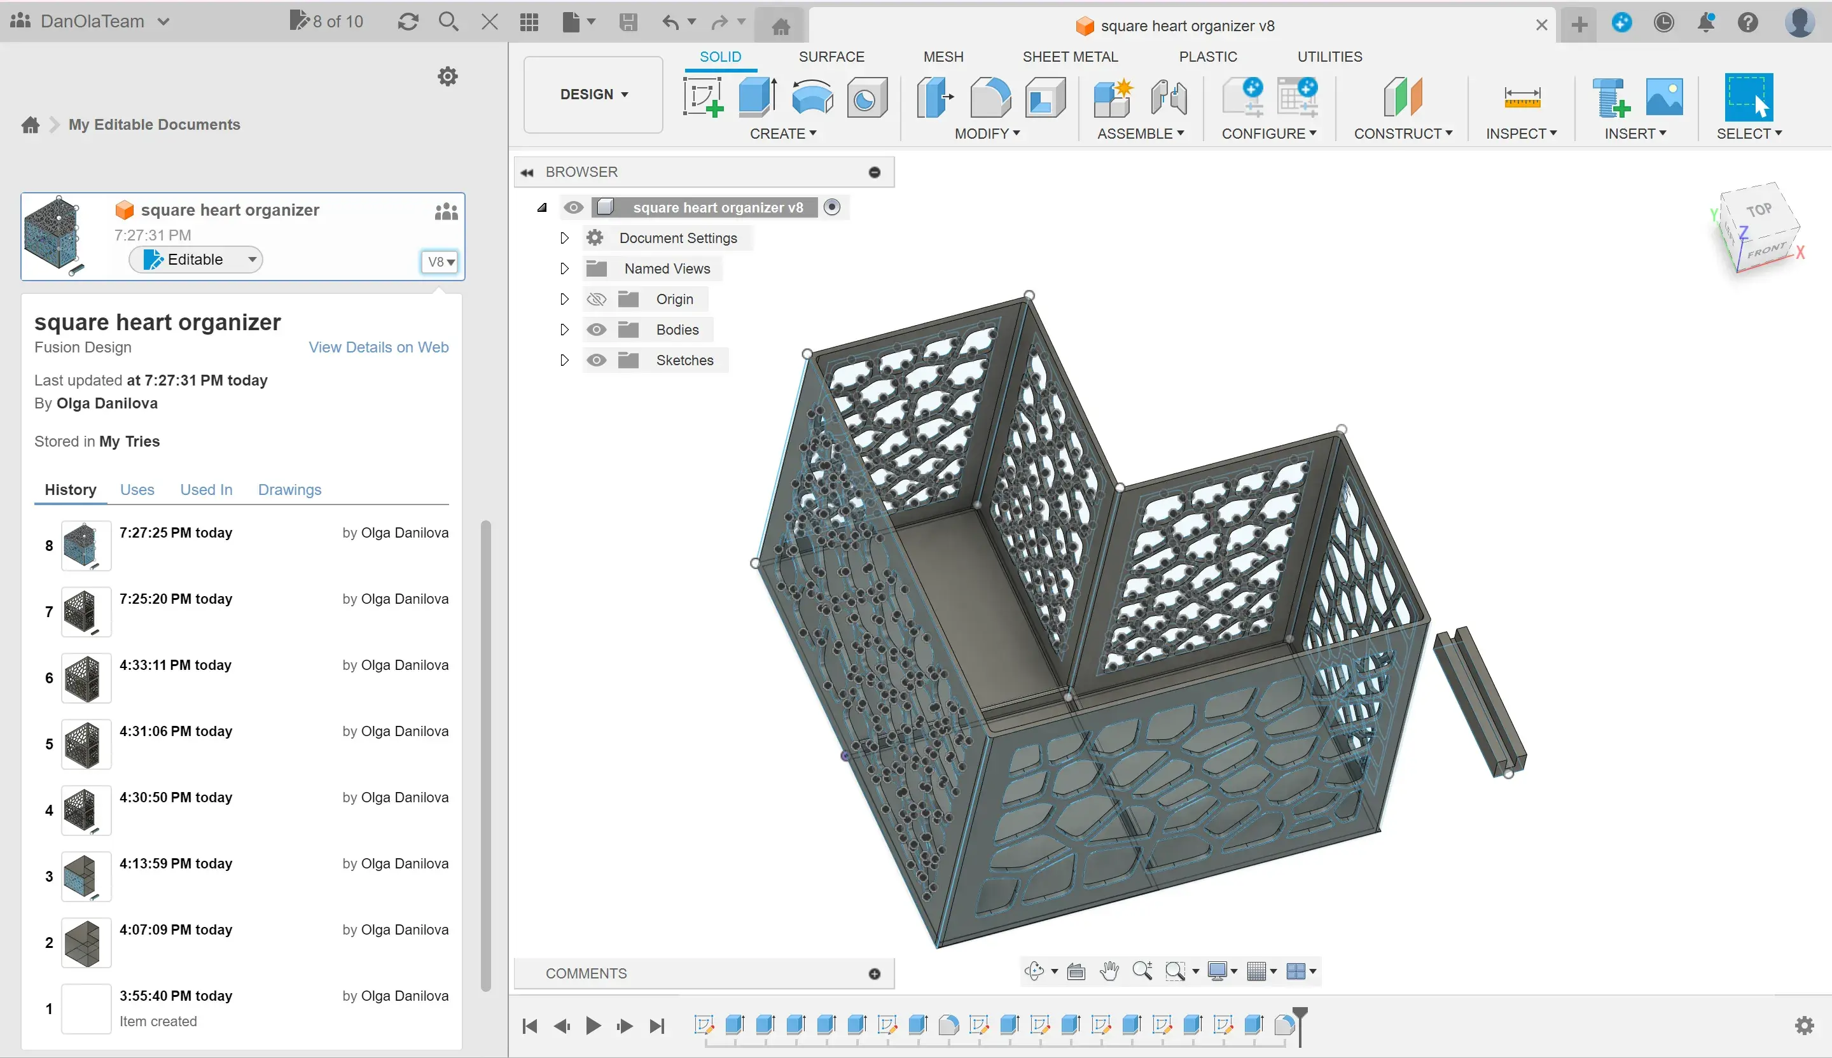Switch to the Uses tab
The height and width of the screenshot is (1058, 1832).
click(137, 490)
